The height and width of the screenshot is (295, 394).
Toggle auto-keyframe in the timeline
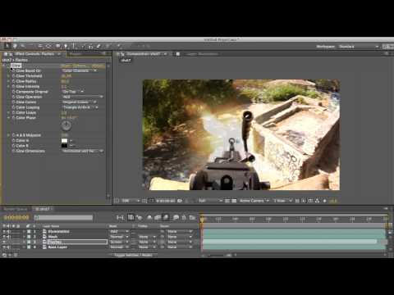[x=184, y=217]
